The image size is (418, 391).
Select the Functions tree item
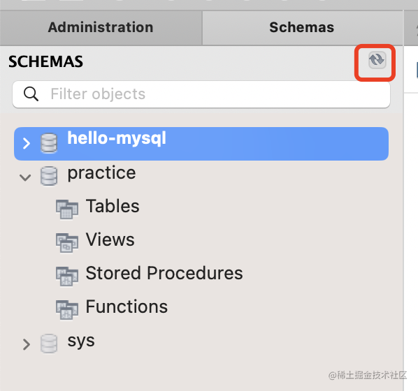[127, 307]
